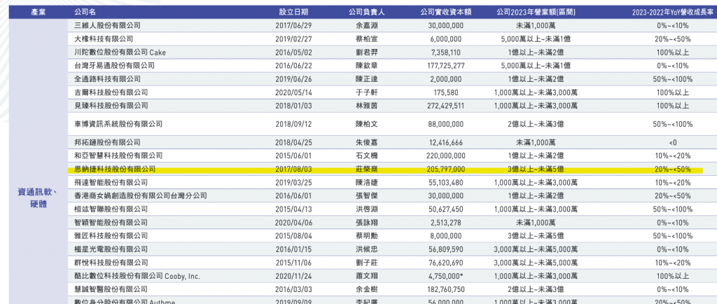
Task: Select responsible person 朱俊嘉
Action: click(x=366, y=143)
